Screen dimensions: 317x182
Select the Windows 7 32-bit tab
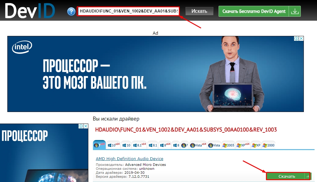coord(185,145)
